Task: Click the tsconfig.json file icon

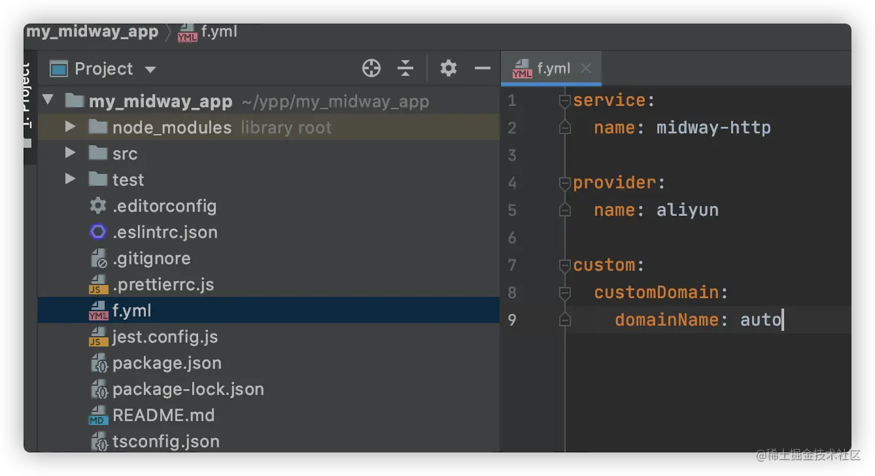Action: [x=98, y=441]
